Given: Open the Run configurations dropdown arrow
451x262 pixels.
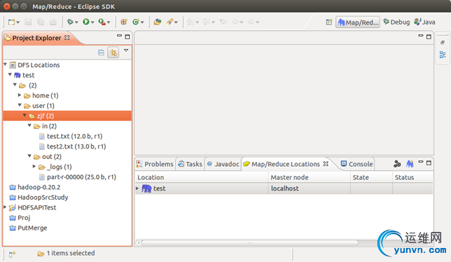Looking at the screenshot, I should 93,22.
